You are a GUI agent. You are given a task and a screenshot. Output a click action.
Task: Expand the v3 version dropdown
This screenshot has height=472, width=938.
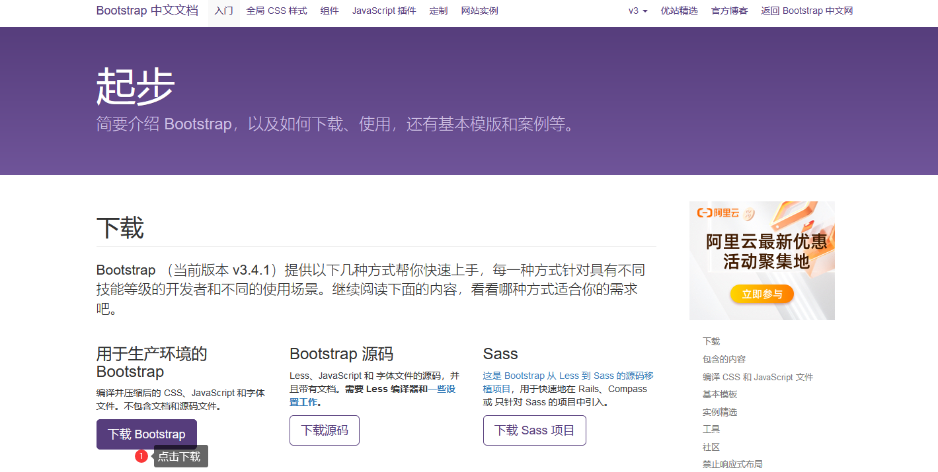click(638, 11)
